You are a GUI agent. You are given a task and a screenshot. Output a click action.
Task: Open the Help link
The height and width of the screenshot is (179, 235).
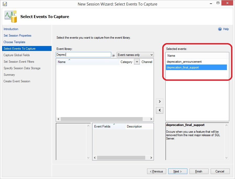click(226, 29)
